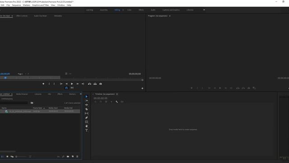Open the Project: Untitled panel menu icon

pyautogui.click(x=12, y=94)
